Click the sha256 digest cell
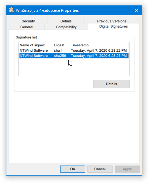Image resolution: width=149 pixels, height=183 pixels. [60, 56]
